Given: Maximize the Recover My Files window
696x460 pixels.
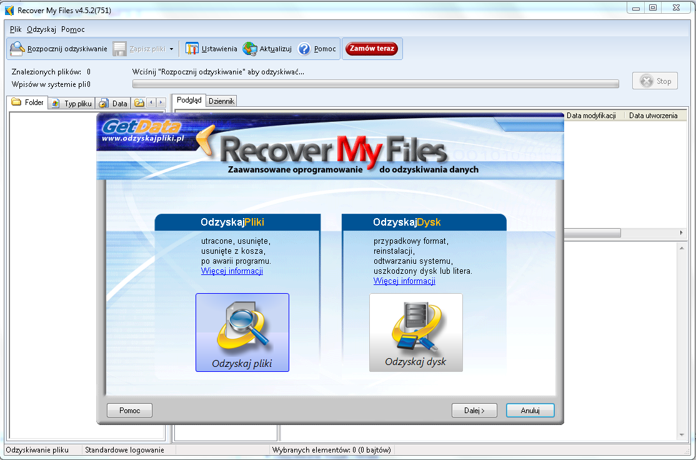Looking at the screenshot, I should (653, 7).
